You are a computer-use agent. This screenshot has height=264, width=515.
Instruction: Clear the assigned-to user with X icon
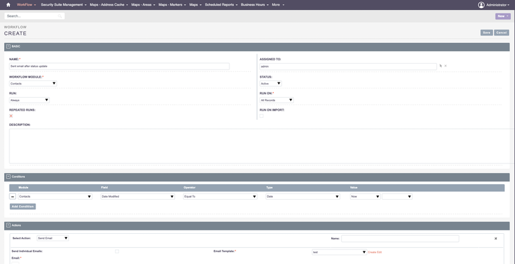(446, 66)
